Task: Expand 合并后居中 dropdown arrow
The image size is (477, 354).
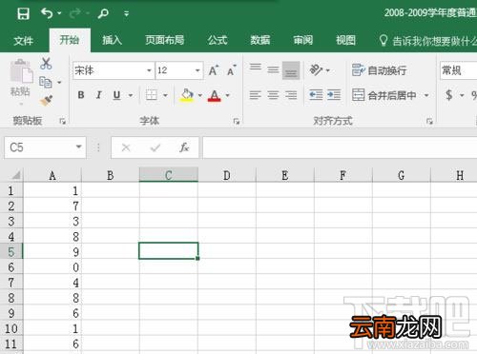Action: (426, 95)
